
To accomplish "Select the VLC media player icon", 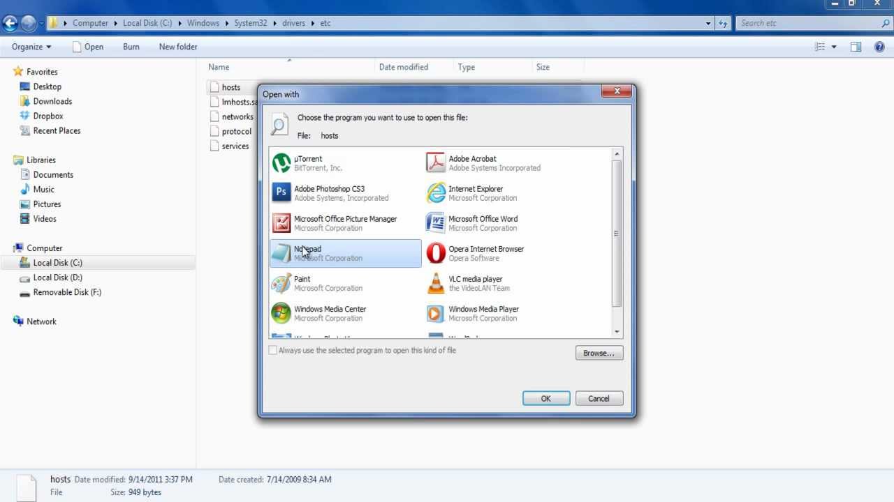I will tap(436, 283).
